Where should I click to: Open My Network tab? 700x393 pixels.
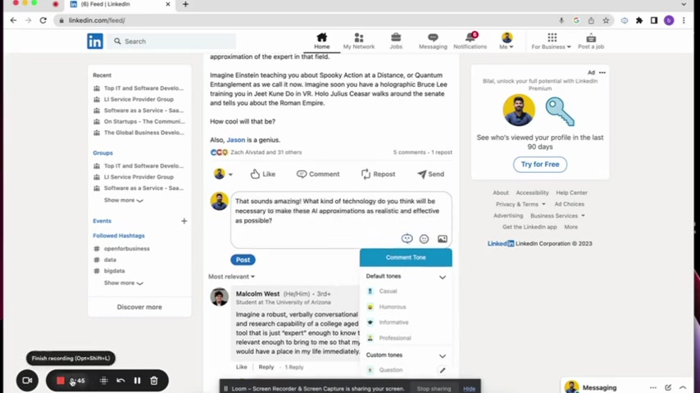pyautogui.click(x=358, y=41)
